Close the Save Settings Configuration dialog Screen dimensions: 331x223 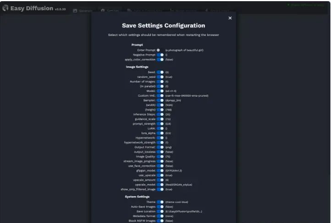pyautogui.click(x=230, y=18)
